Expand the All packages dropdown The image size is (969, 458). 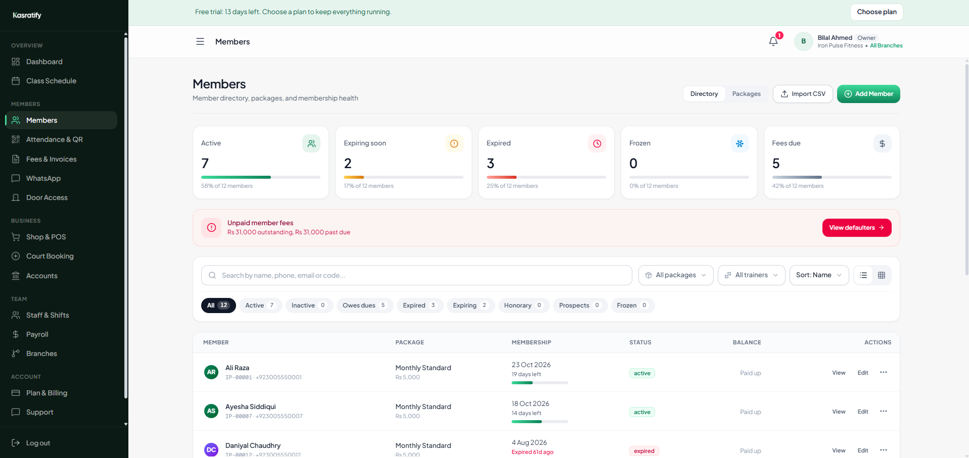(x=676, y=275)
